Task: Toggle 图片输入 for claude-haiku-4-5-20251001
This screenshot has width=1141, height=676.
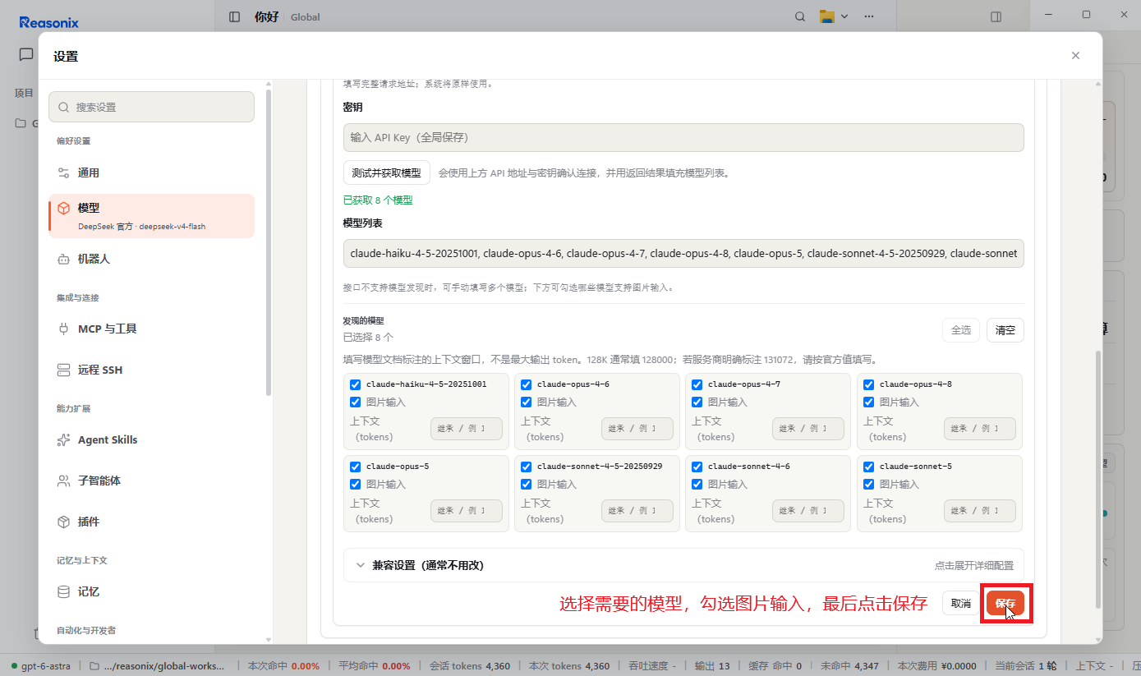Action: coord(355,402)
